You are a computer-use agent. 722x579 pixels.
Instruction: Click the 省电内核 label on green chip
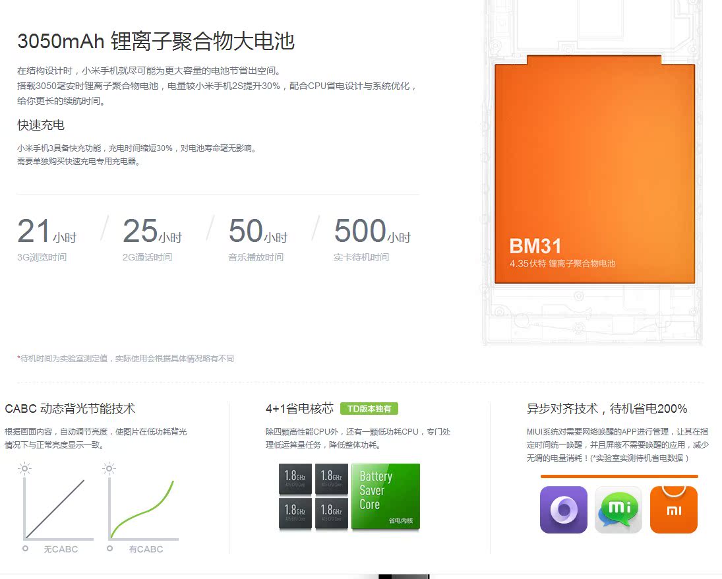[401, 520]
